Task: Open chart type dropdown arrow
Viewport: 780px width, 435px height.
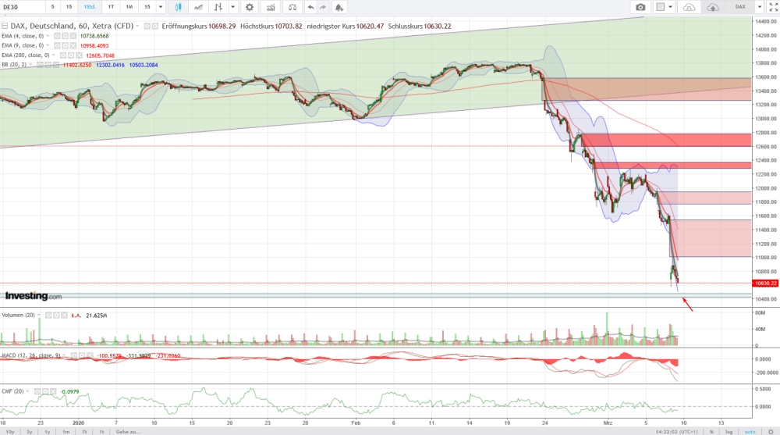Action: tap(232, 7)
